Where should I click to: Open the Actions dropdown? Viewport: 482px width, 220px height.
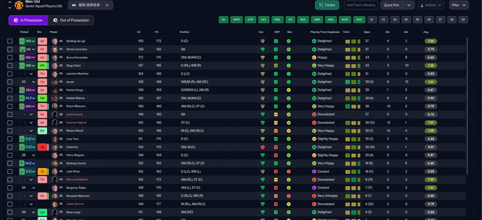click(431, 5)
